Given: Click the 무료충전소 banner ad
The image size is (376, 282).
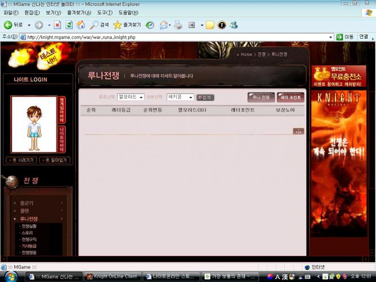Looking at the screenshot, I should point(339,76).
